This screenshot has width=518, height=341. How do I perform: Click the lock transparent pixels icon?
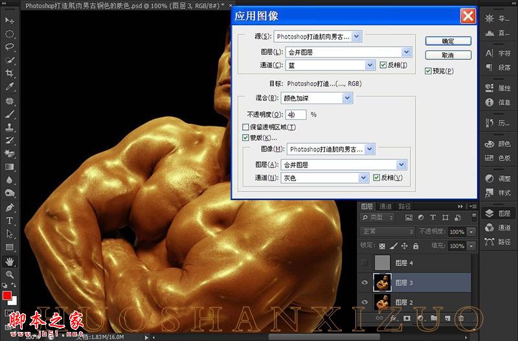click(382, 246)
